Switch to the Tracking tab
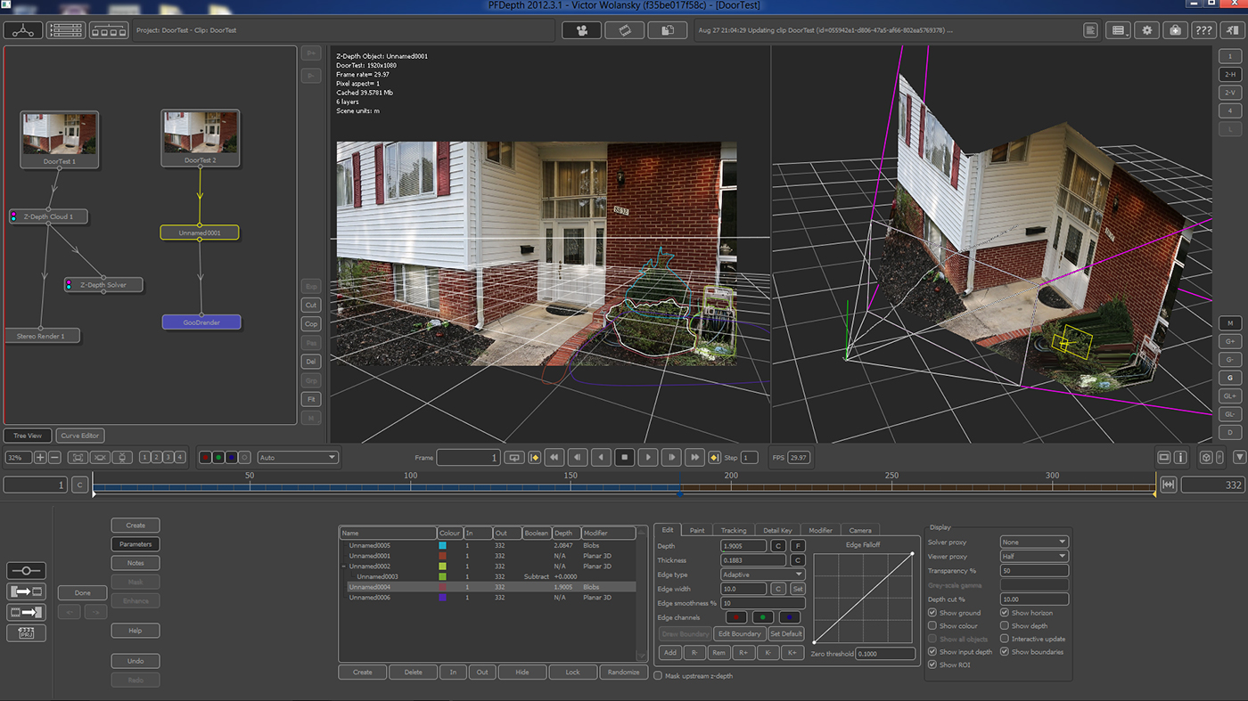Viewport: 1248px width, 701px height. (x=734, y=530)
